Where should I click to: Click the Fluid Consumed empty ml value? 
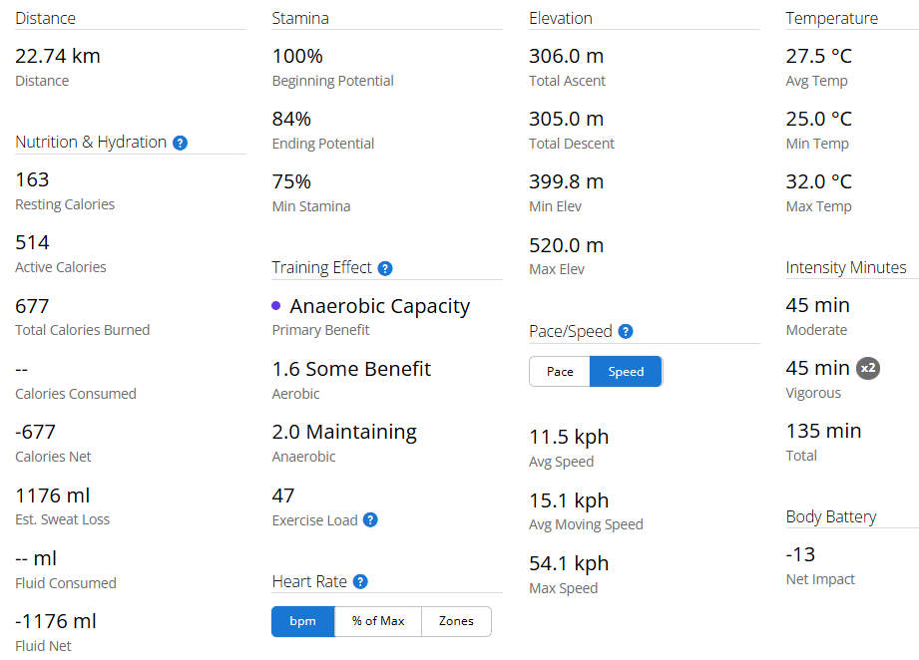pos(36,558)
